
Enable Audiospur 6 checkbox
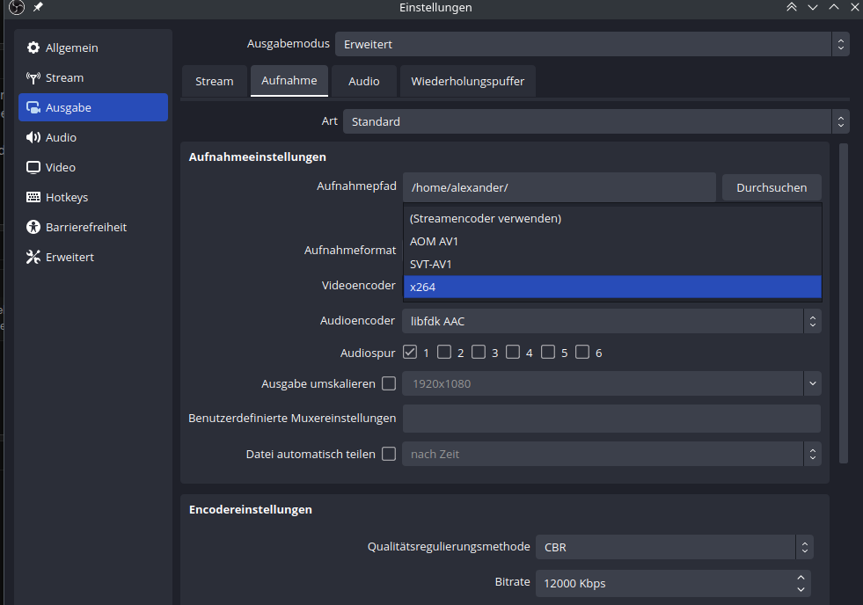click(582, 352)
